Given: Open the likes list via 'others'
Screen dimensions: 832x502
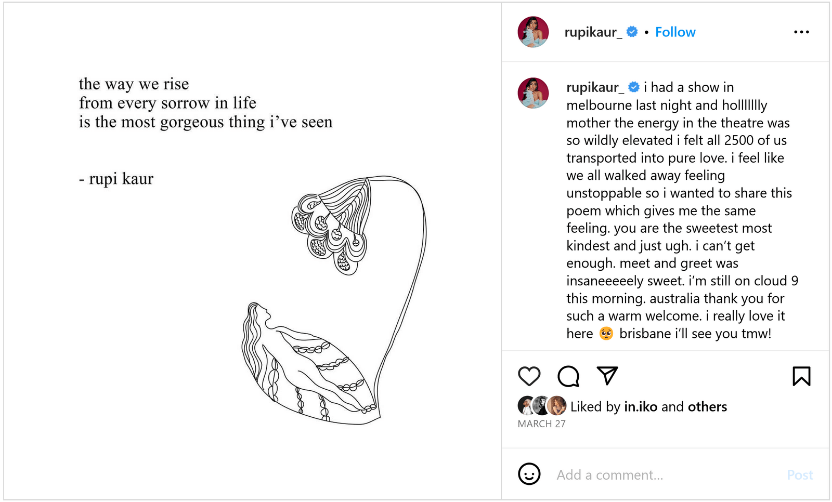Looking at the screenshot, I should (x=707, y=407).
